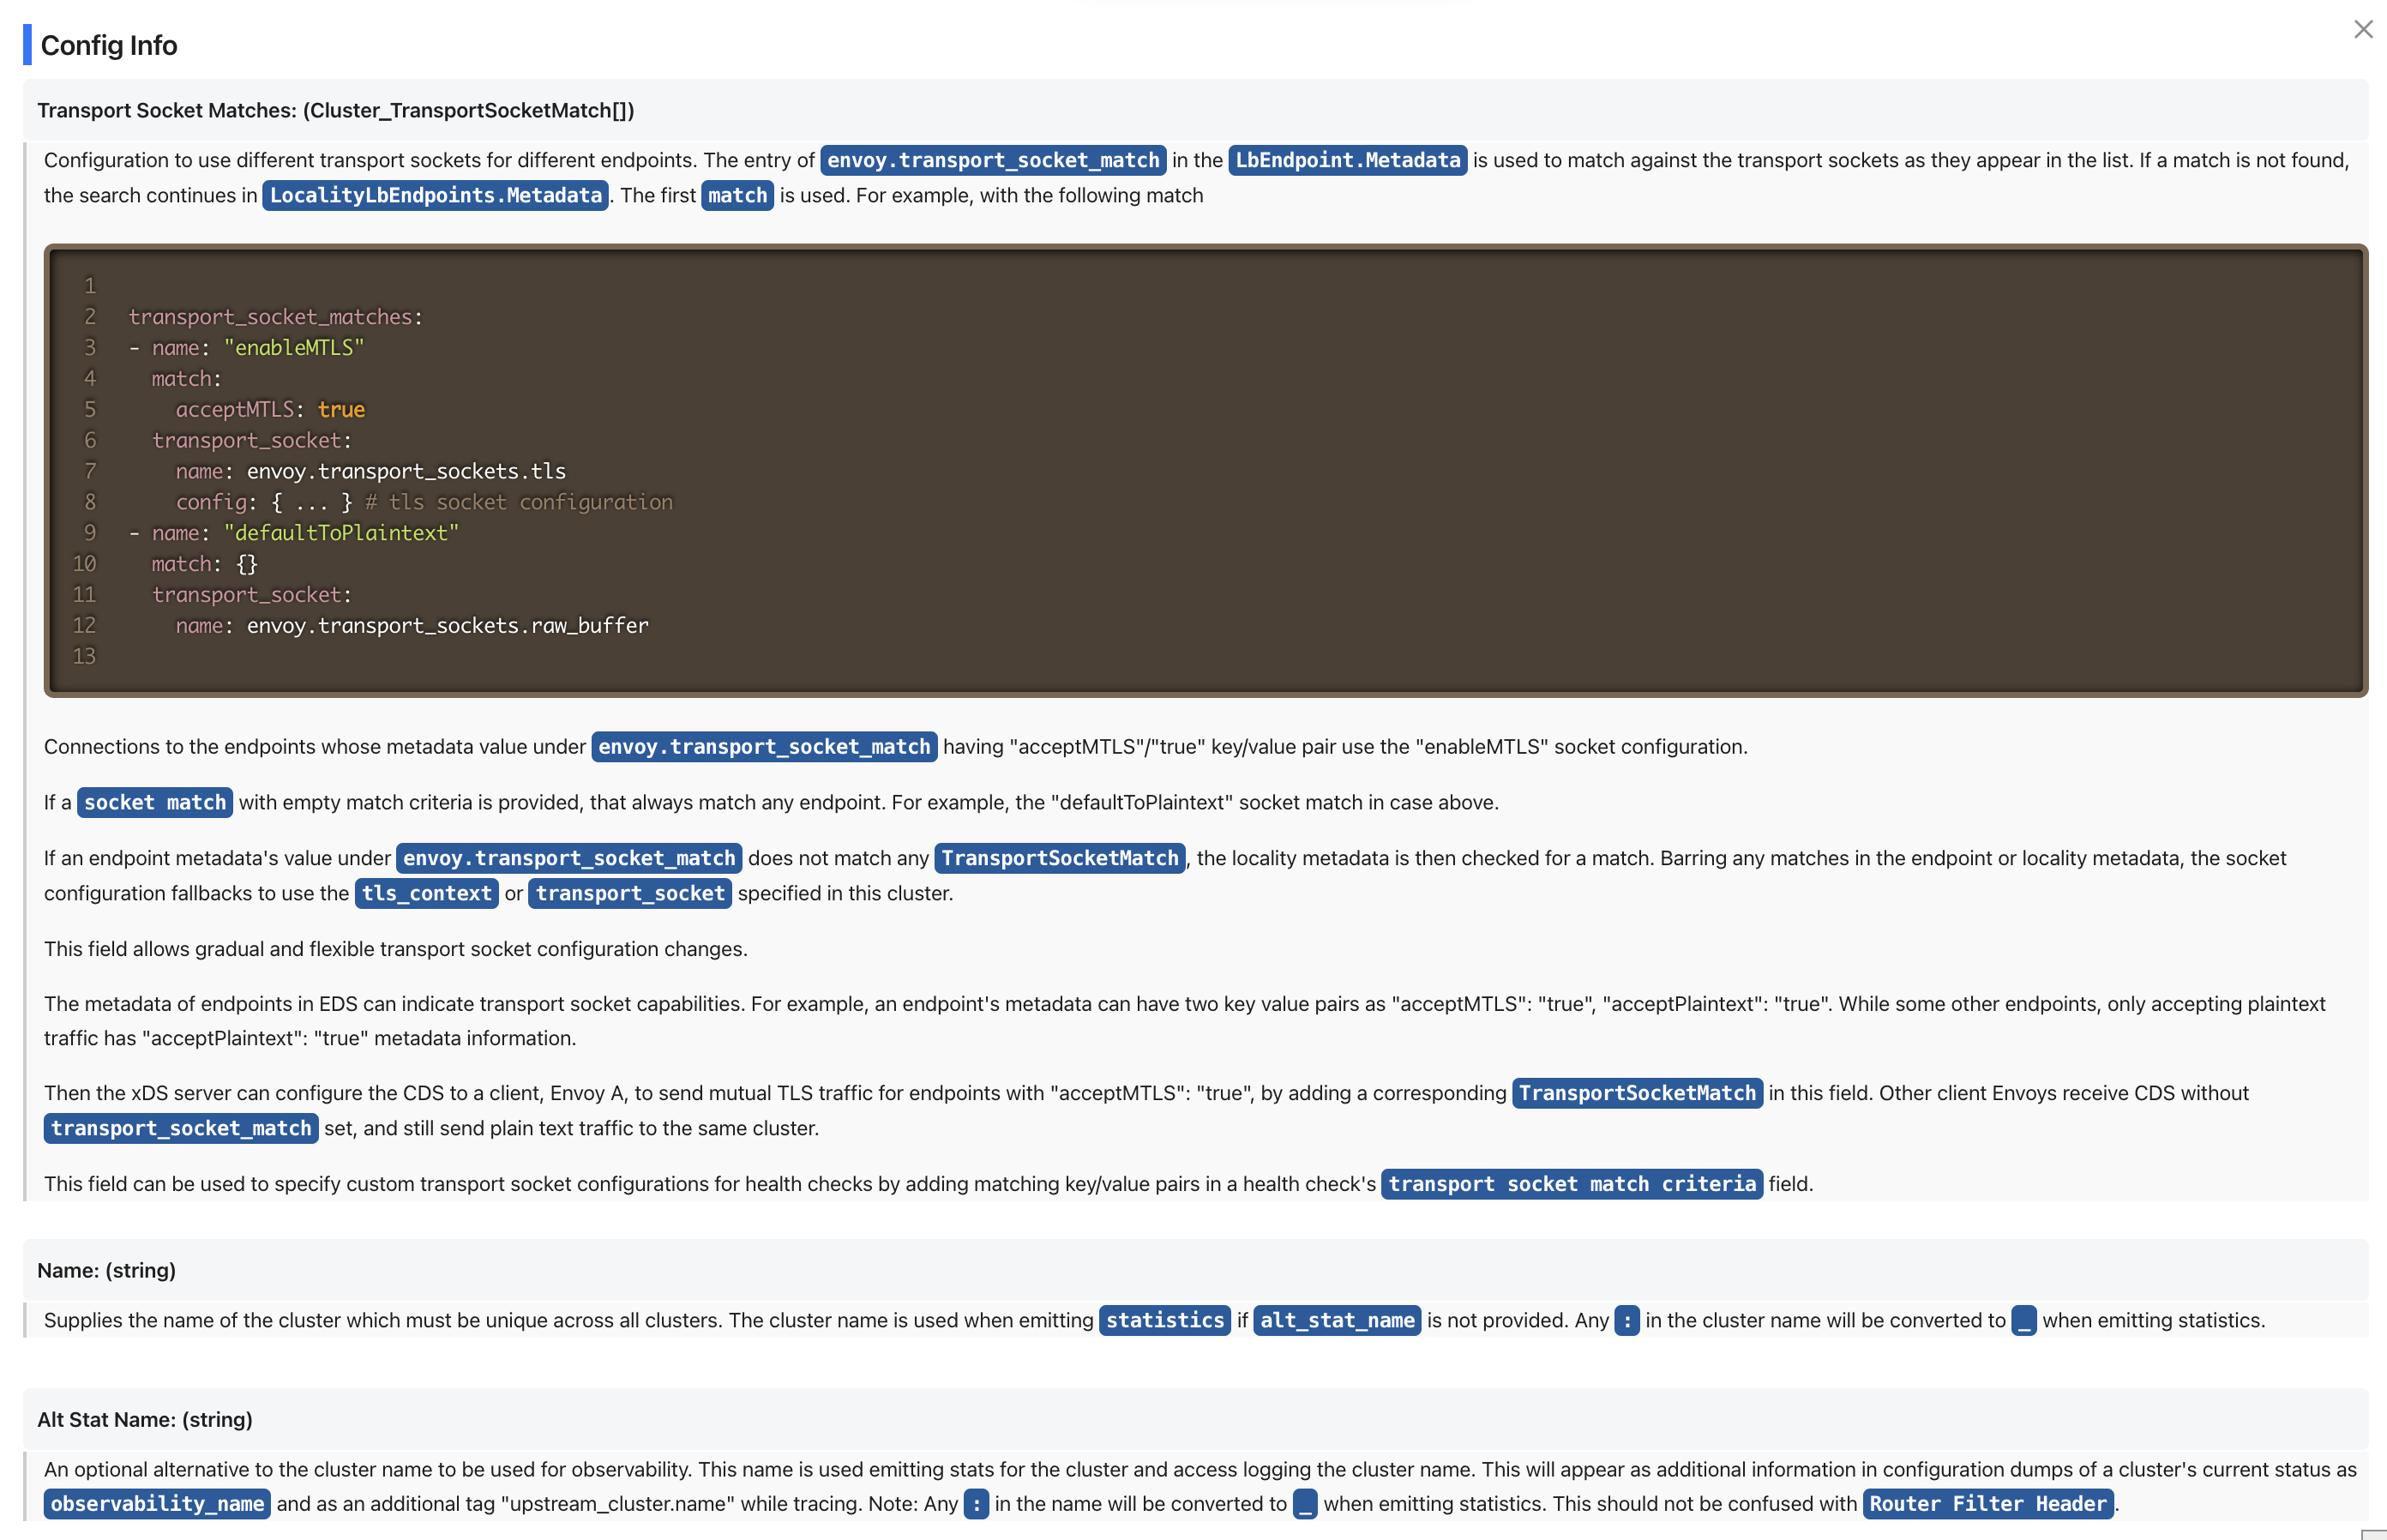Click the transport socket match criteria badge
The width and height of the screenshot is (2387, 1540).
tap(1571, 1184)
